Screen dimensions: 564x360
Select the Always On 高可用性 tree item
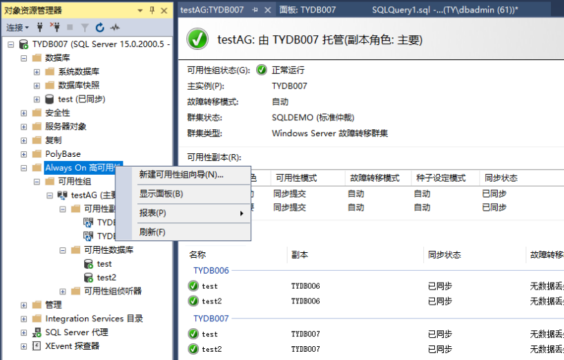(x=84, y=168)
